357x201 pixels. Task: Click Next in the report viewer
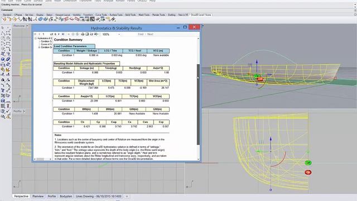pos(150,34)
